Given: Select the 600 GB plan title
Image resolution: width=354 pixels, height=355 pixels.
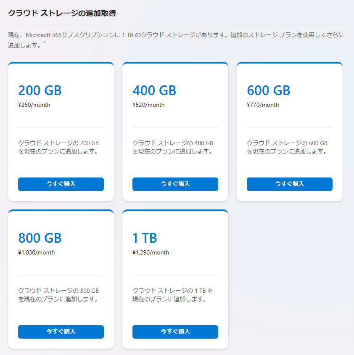Looking at the screenshot, I should click(x=268, y=90).
